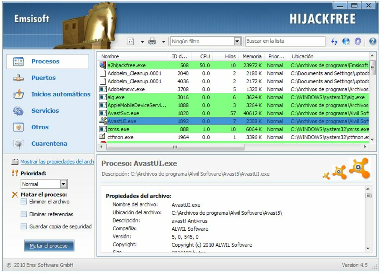Click the ctfmon.exe pencil icon
381x273 pixels.
[x=103, y=136]
